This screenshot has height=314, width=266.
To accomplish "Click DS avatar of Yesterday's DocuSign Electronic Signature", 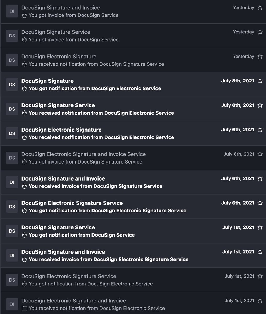I will click(12, 60).
